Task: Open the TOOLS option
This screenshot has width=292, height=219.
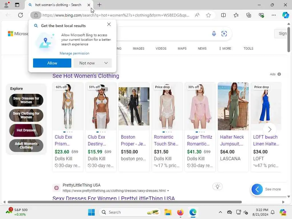Action: pyautogui.click(x=248, y=48)
